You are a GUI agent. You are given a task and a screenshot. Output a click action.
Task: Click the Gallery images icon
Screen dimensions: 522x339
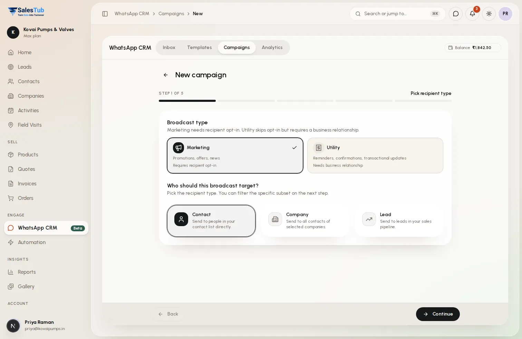[x=11, y=287]
